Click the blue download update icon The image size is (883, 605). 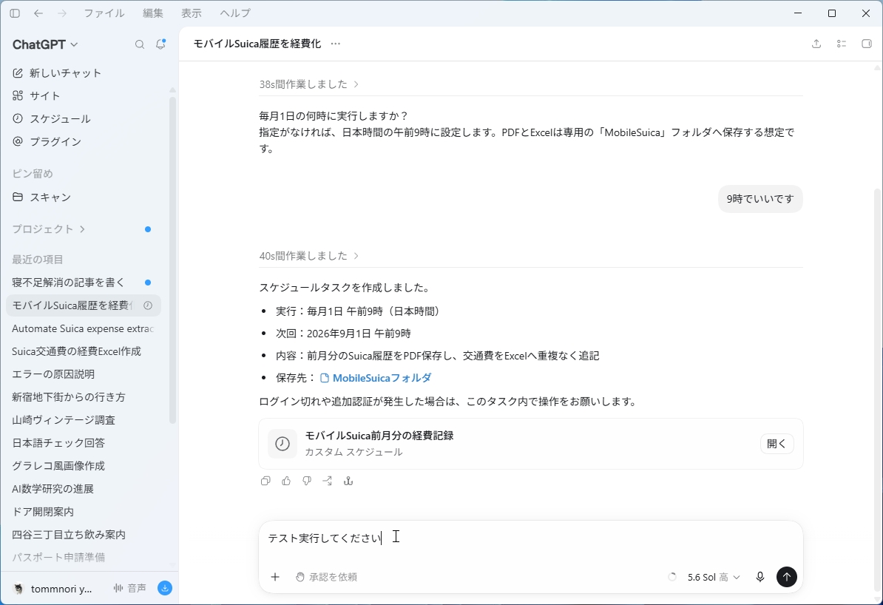click(165, 588)
